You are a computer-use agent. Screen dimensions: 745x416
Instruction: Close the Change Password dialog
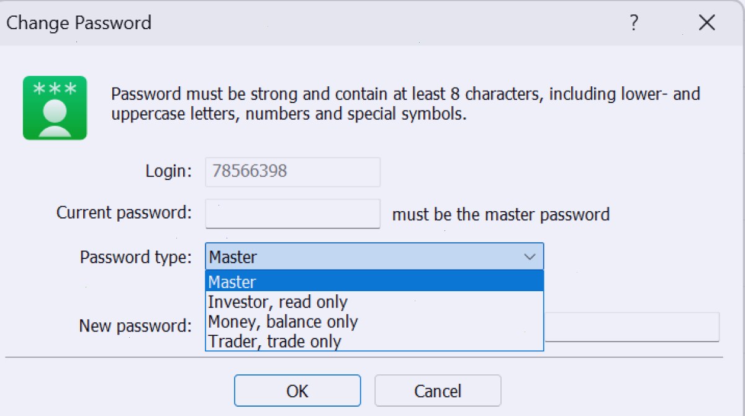pyautogui.click(x=707, y=23)
